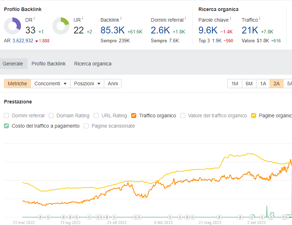The height and width of the screenshot is (225, 292).
Task: Click the green UR donut chart
Action: click(61, 26)
